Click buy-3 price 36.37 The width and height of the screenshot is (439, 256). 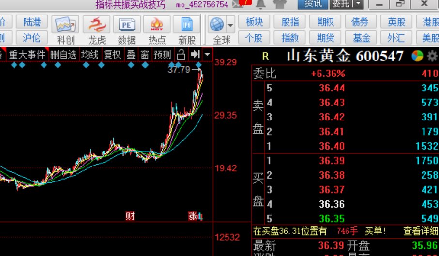pyautogui.click(x=332, y=190)
